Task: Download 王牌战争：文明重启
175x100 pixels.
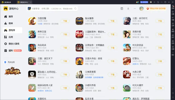Action: (112, 48)
